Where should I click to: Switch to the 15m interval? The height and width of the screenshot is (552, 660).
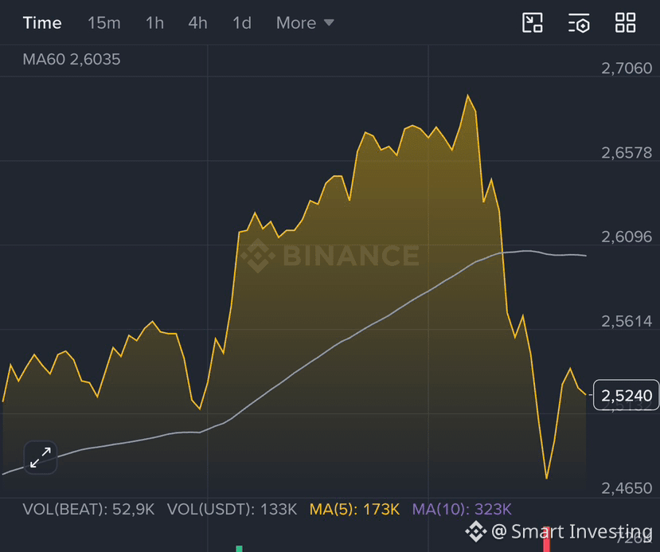104,23
